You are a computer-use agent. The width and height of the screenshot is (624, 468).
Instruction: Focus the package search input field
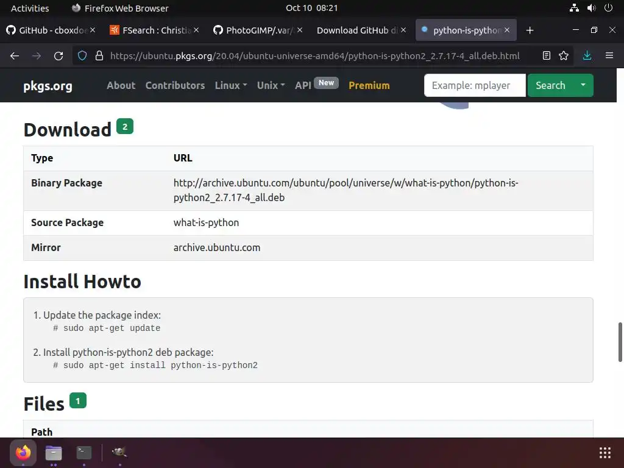tap(475, 85)
